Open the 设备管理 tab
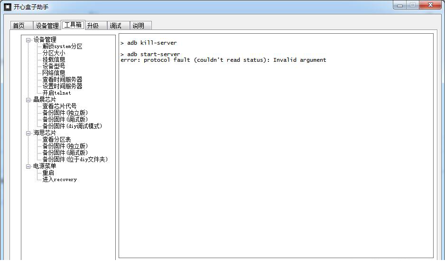 pyautogui.click(x=47, y=26)
